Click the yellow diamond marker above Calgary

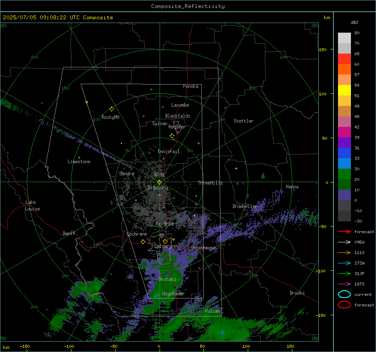[x=165, y=241]
